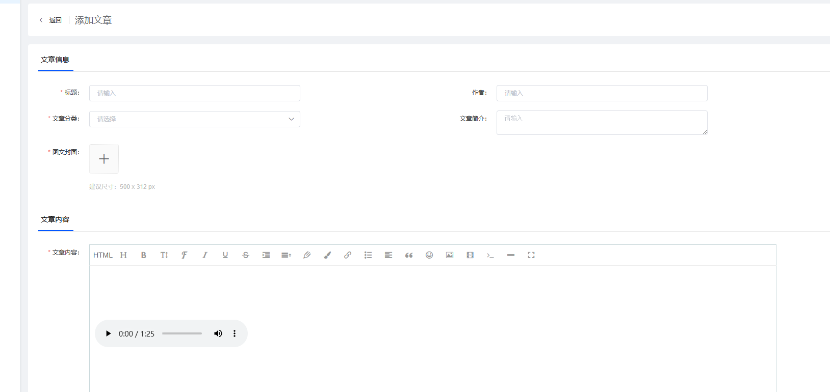Select the 文章信息 tab
Screen dimensions: 830x392
[x=55, y=60]
